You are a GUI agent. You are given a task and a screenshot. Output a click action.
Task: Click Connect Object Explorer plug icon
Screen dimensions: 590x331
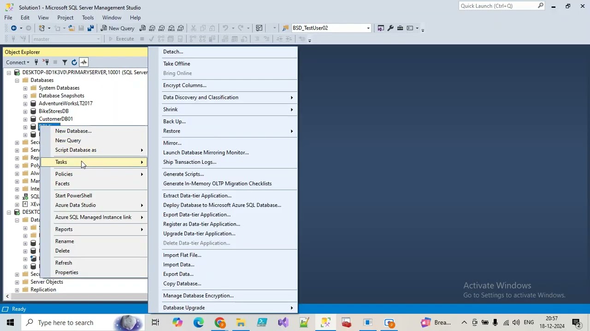(x=36, y=62)
